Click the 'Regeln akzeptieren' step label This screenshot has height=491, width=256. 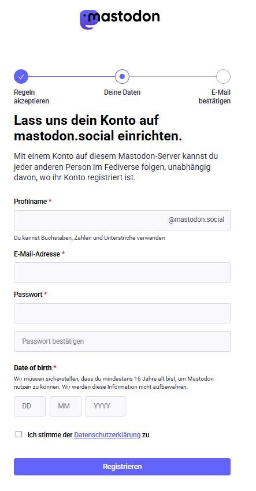[x=31, y=97]
